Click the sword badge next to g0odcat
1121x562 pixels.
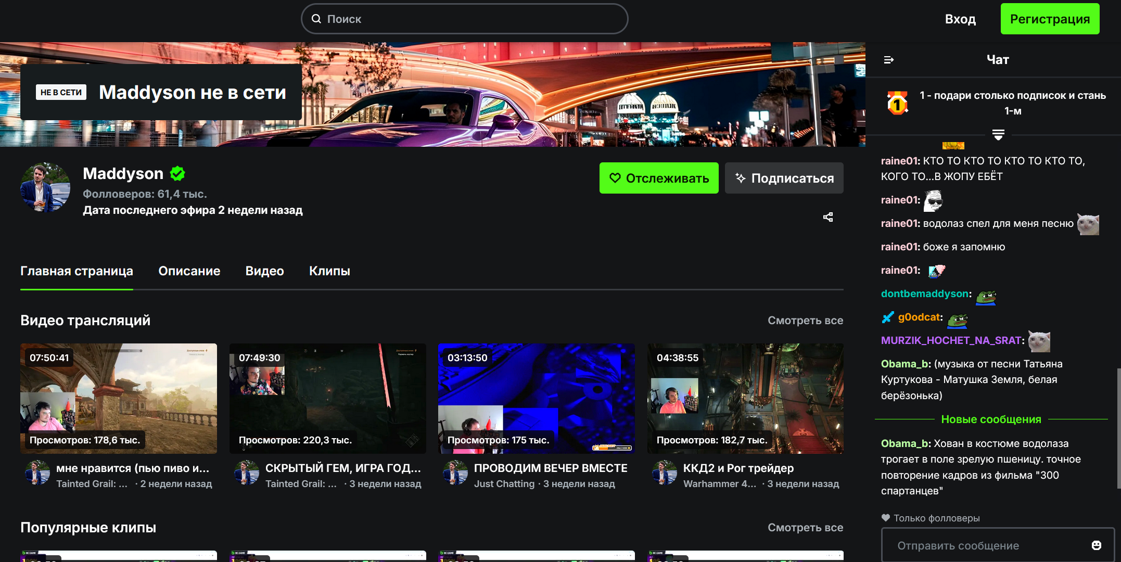tap(888, 317)
